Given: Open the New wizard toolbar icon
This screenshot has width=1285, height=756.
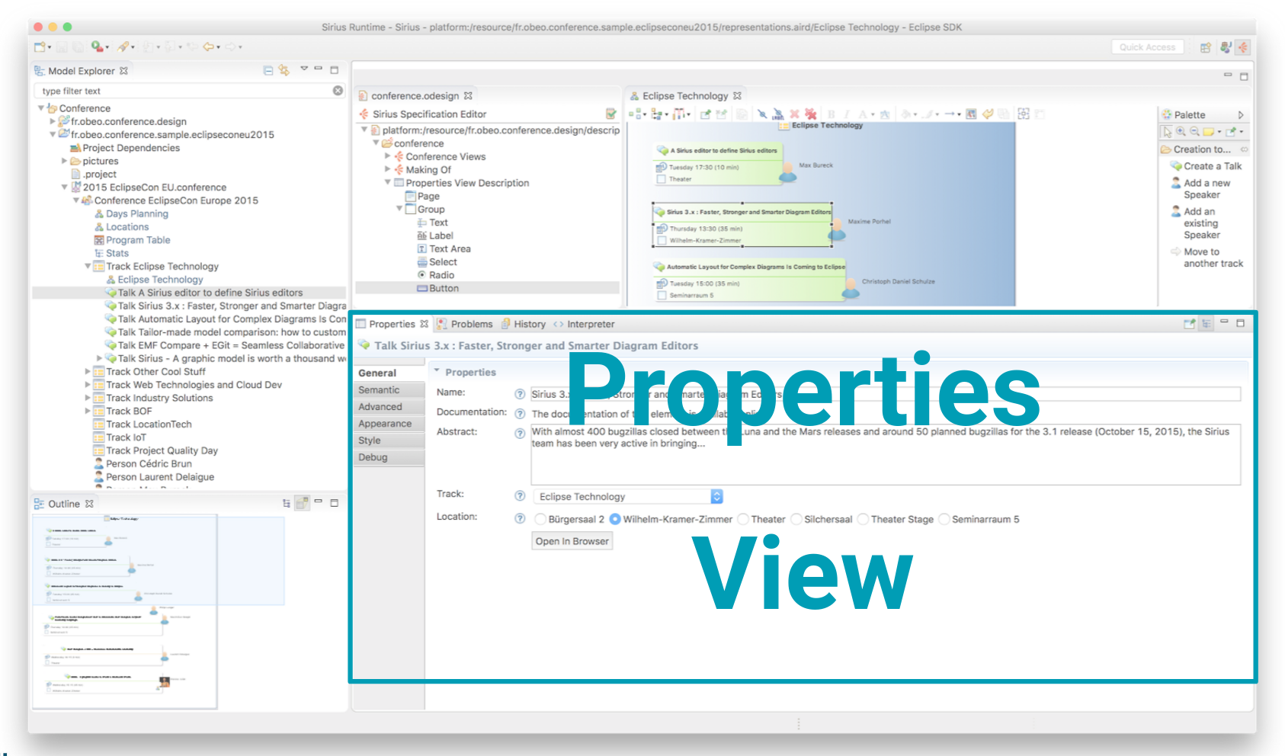Looking at the screenshot, I should [40, 47].
